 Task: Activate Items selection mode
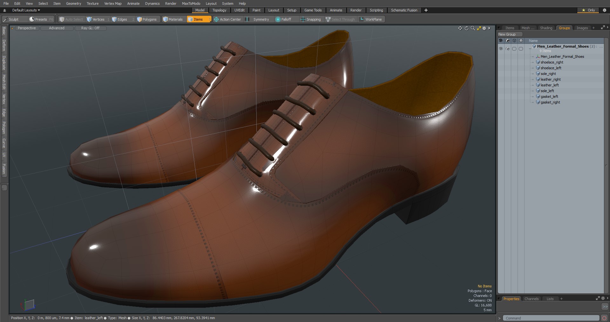point(199,19)
